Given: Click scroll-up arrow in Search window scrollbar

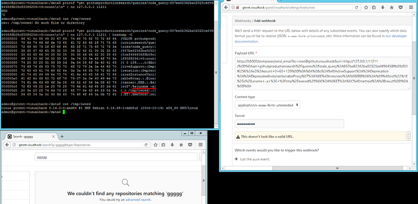Looking at the screenshot, I should [204, 153].
